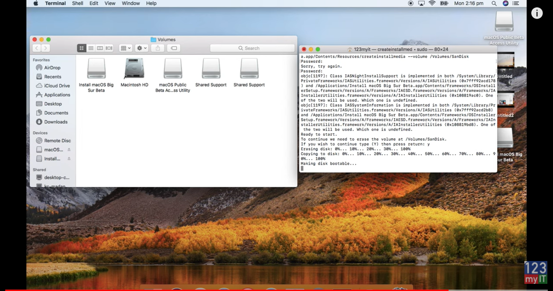Open the Edit menu

[x=94, y=3]
